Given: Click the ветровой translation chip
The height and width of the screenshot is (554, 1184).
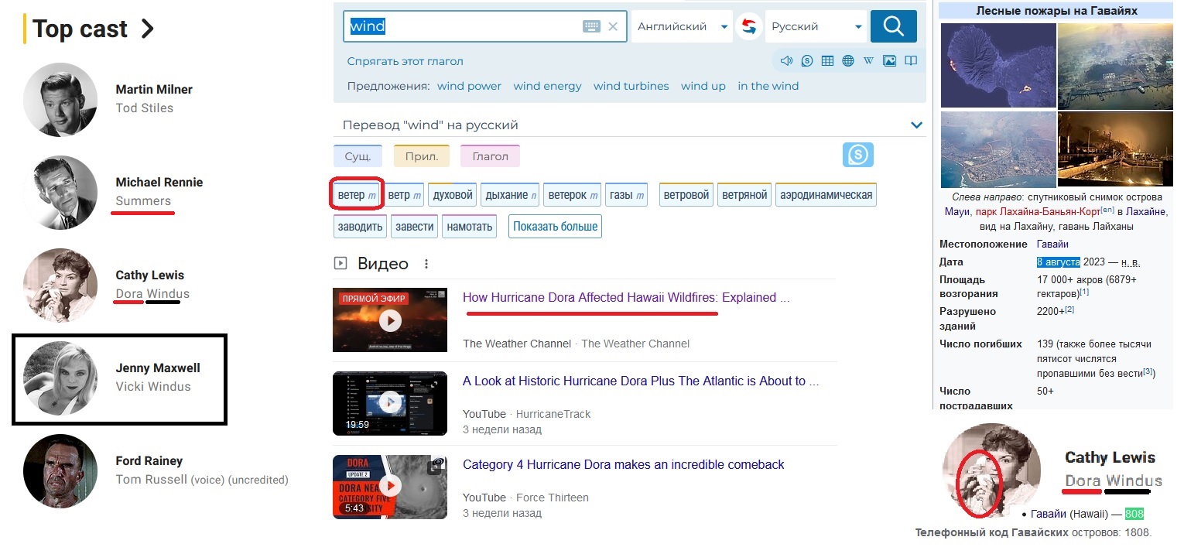Looking at the screenshot, I should click(x=686, y=195).
